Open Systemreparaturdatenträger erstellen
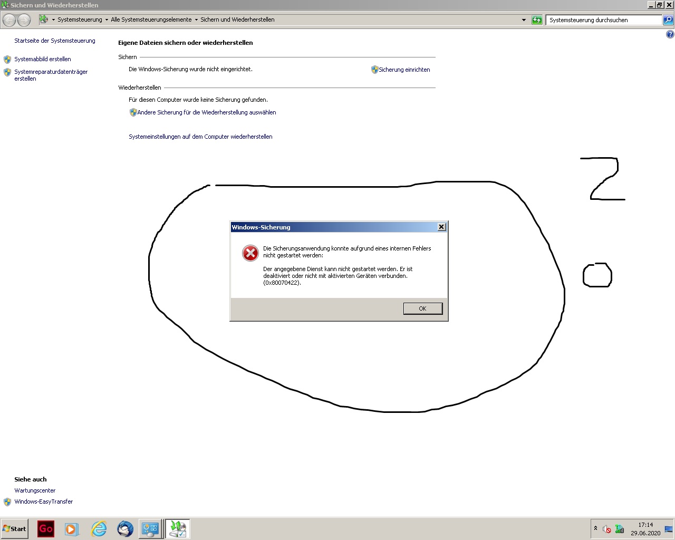Viewport: 675px width, 540px height. [x=51, y=75]
